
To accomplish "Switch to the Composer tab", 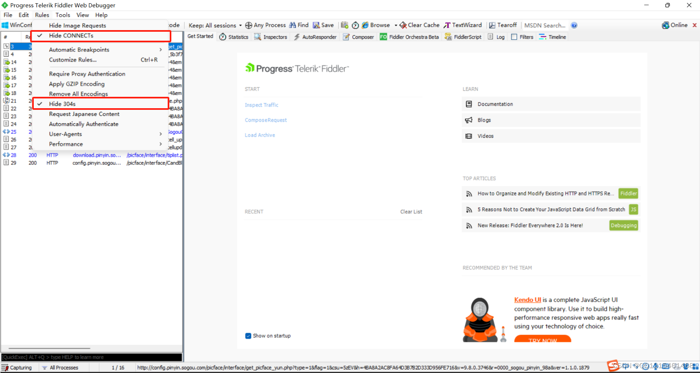I will tap(358, 37).
